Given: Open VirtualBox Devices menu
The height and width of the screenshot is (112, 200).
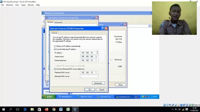Looking at the screenshot, I should [31, 5].
